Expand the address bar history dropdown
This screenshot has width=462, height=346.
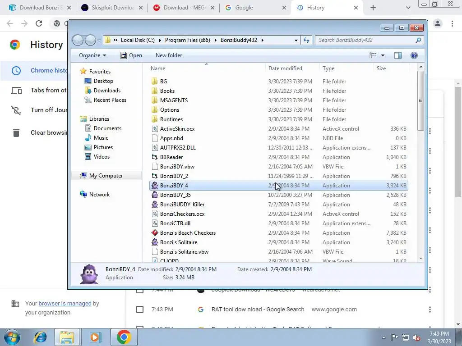pos(296,40)
